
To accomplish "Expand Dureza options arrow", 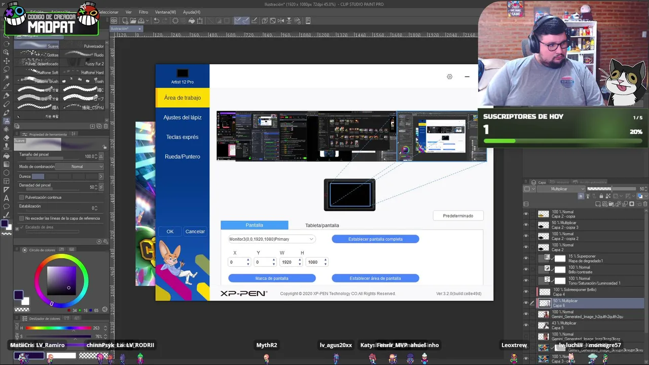I will 100,176.
